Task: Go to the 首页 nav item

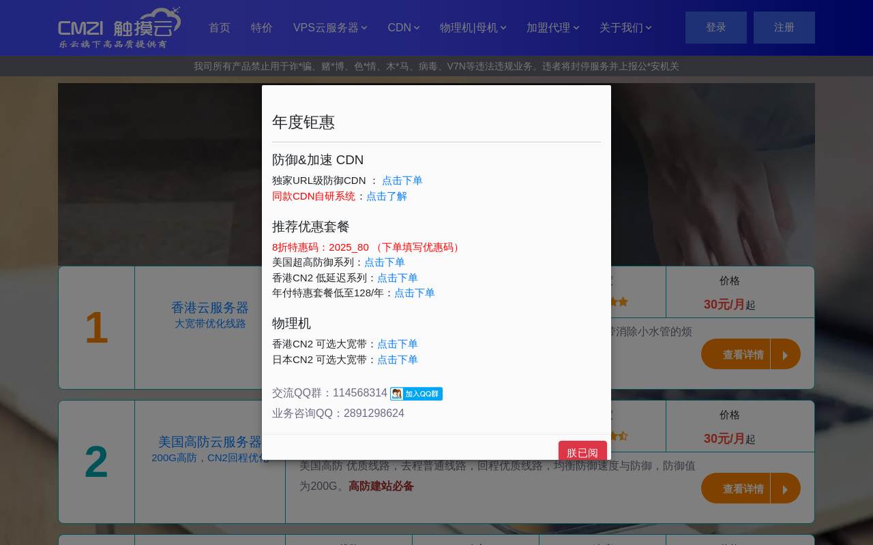Action: click(x=220, y=28)
